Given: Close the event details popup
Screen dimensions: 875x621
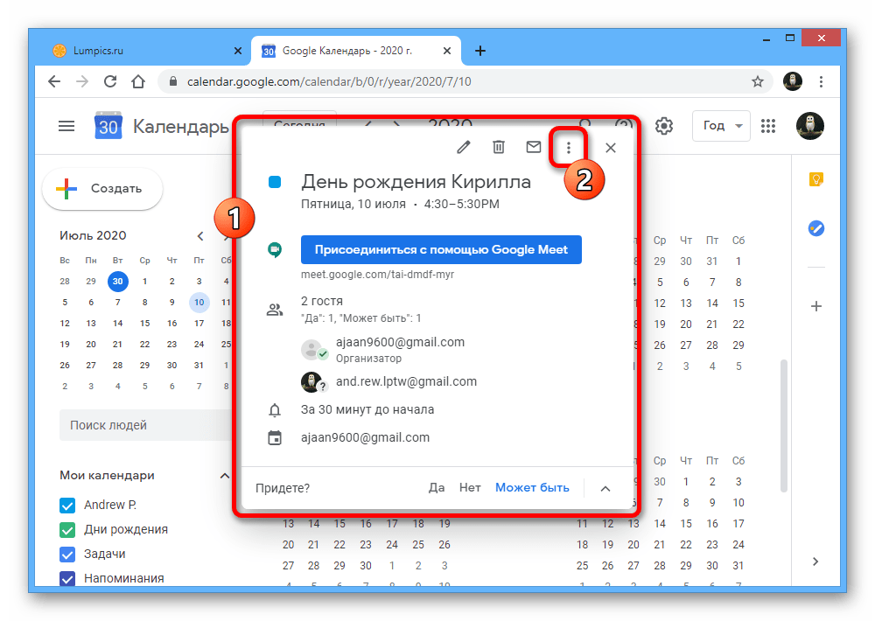Looking at the screenshot, I should [x=611, y=148].
